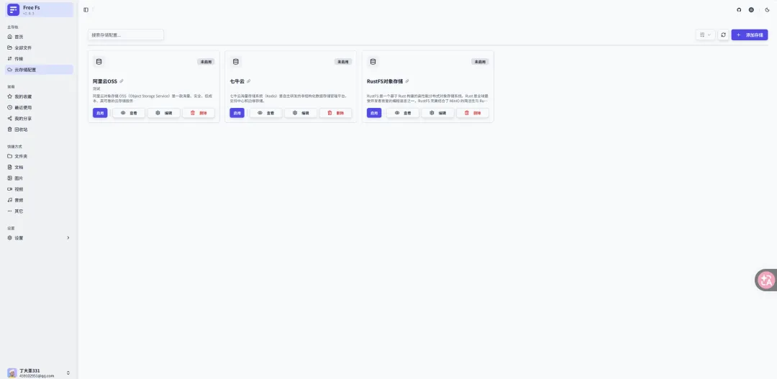777x379 pixels.
Task: Open the filter options dropdown
Action: (x=706, y=35)
